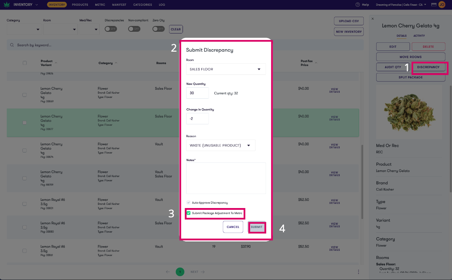Select page 1 in pagination

[x=180, y=272]
